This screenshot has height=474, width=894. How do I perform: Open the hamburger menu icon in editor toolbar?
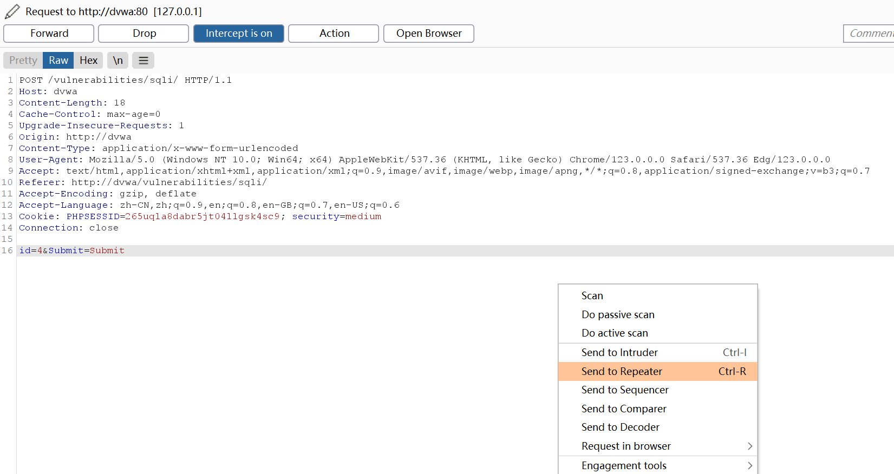pos(143,61)
